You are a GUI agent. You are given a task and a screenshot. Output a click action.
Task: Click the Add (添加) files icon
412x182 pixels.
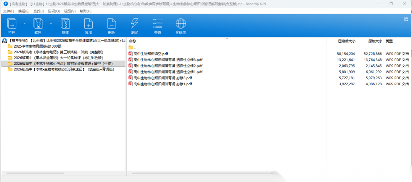(x=88, y=24)
